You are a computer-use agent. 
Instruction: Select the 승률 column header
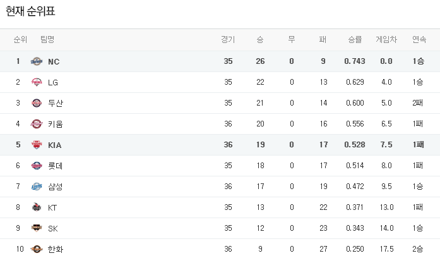pos(355,40)
